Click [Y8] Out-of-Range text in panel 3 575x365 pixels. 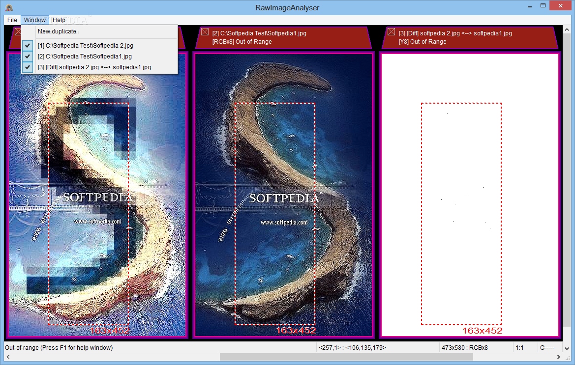(423, 42)
